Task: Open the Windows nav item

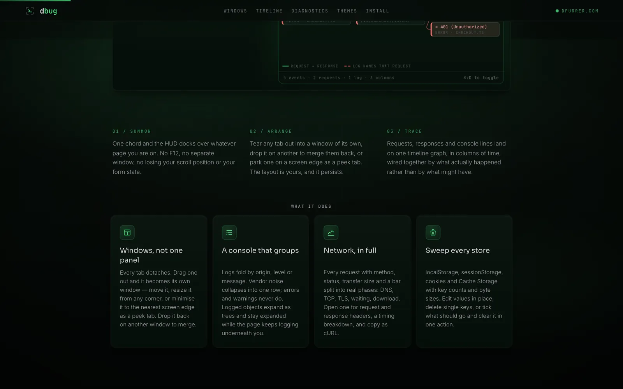Action: [x=235, y=11]
